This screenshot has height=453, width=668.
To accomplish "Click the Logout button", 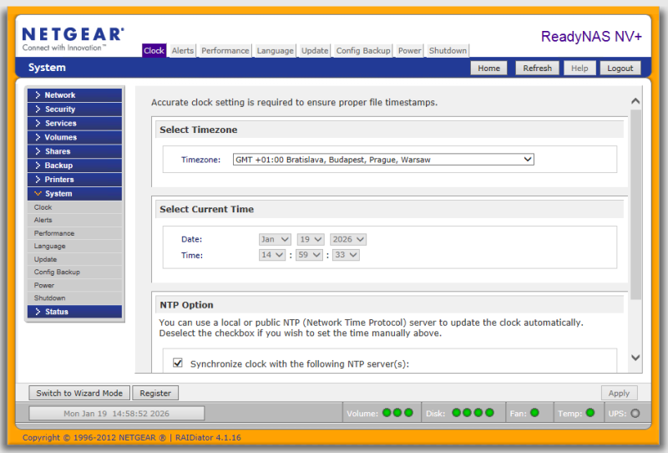I will coord(620,69).
